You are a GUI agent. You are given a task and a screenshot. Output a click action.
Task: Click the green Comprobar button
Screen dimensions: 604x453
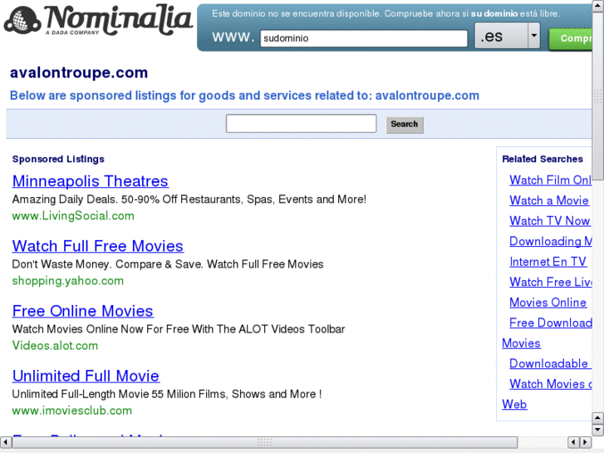pos(572,38)
